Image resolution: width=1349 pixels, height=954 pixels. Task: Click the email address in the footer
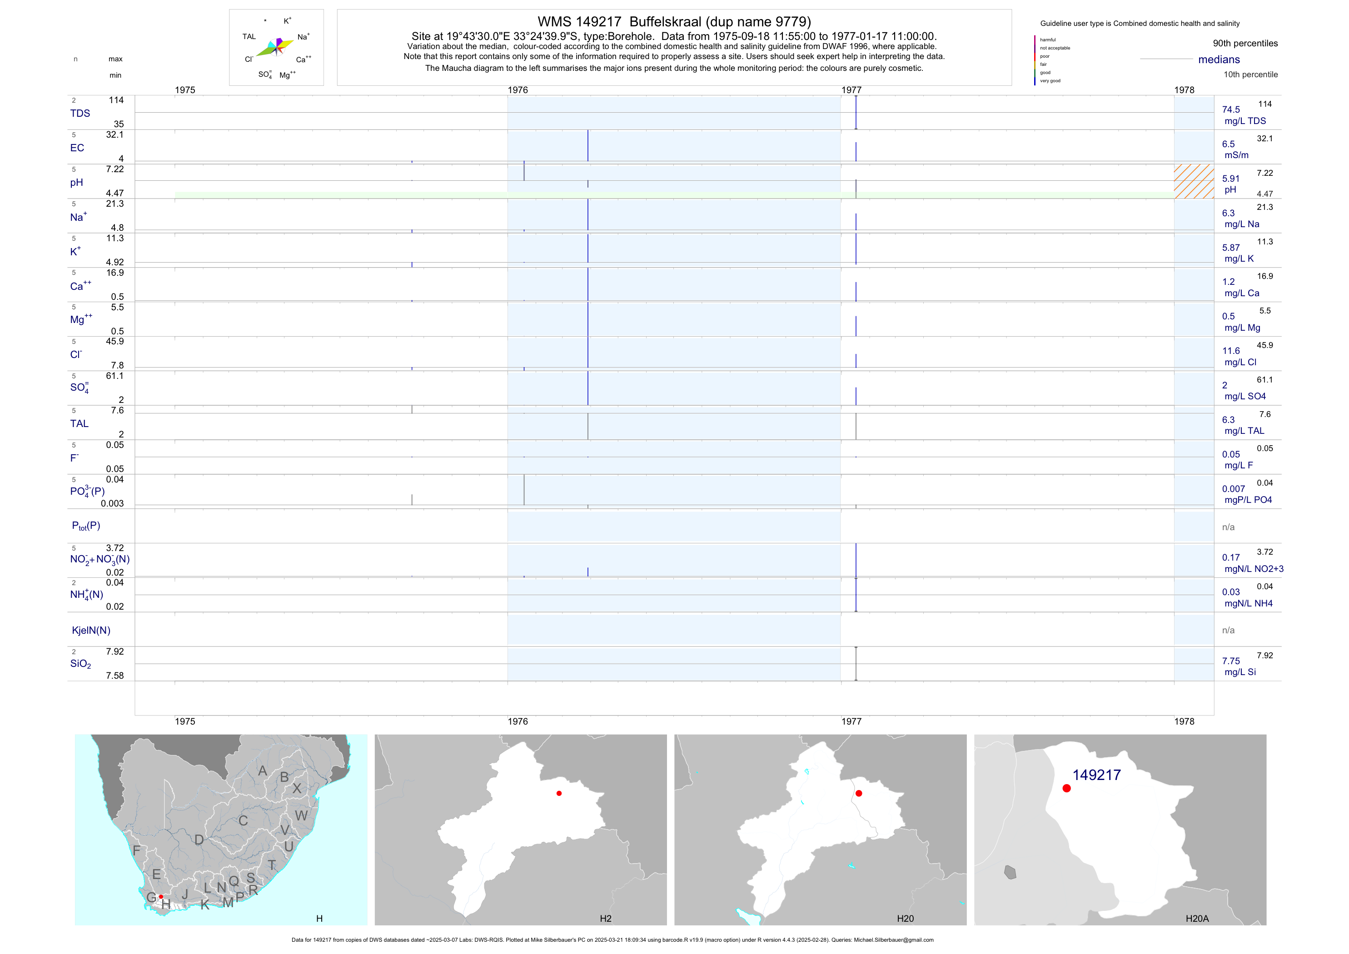(893, 940)
